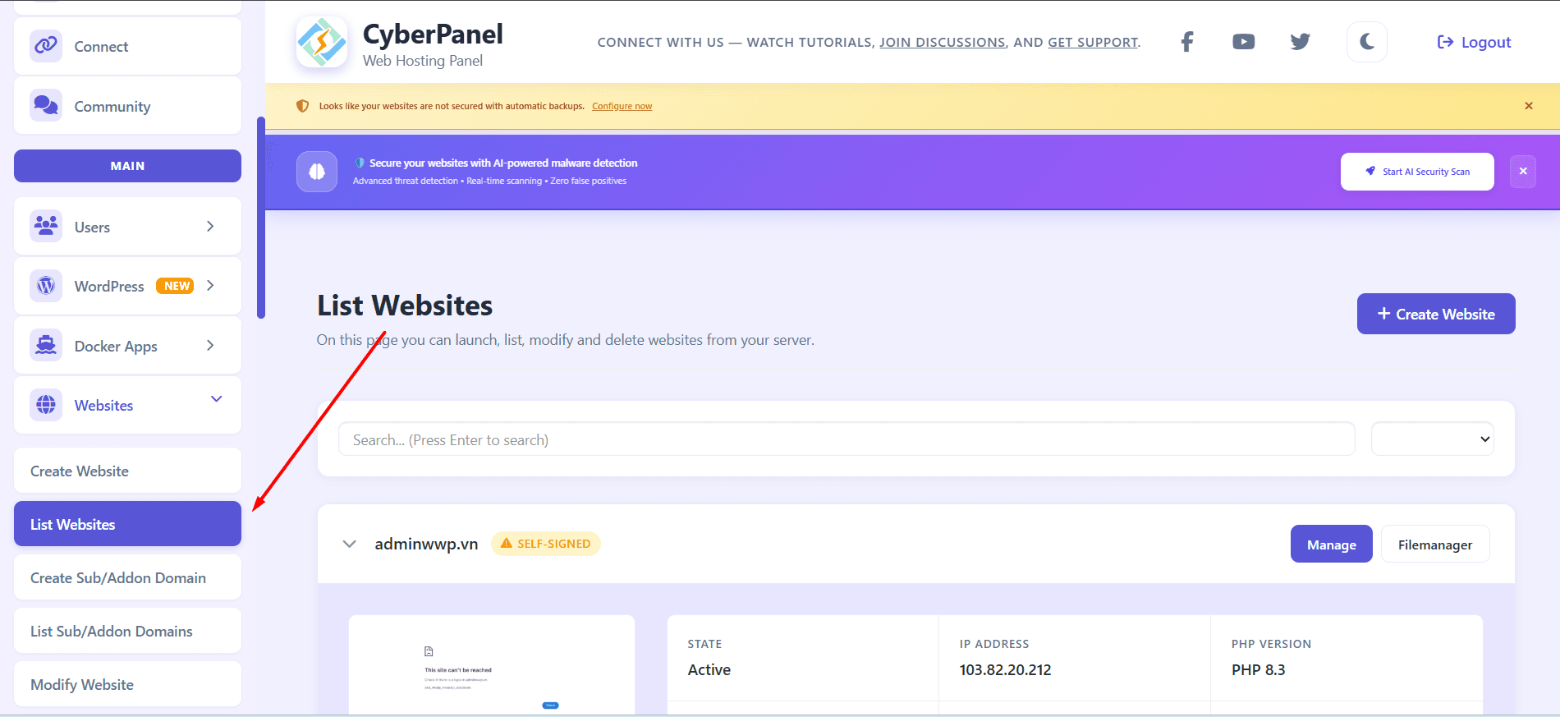Focus the website search input field
This screenshot has width=1560, height=717.
click(x=846, y=439)
